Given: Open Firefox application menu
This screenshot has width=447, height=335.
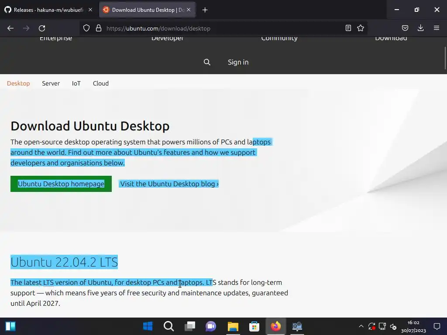Looking at the screenshot, I should coord(437,28).
